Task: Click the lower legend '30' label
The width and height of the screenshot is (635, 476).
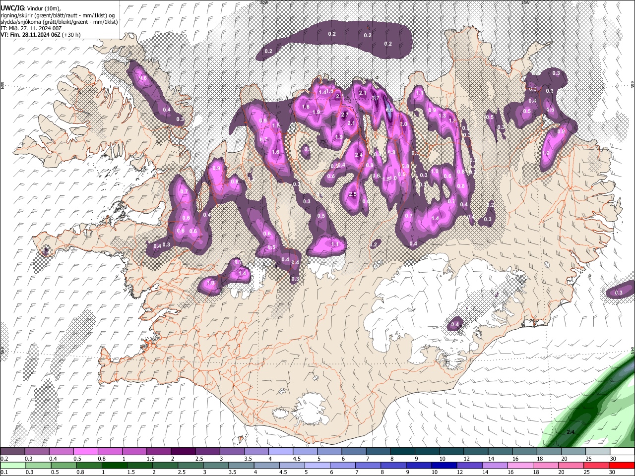Action: (x=613, y=473)
